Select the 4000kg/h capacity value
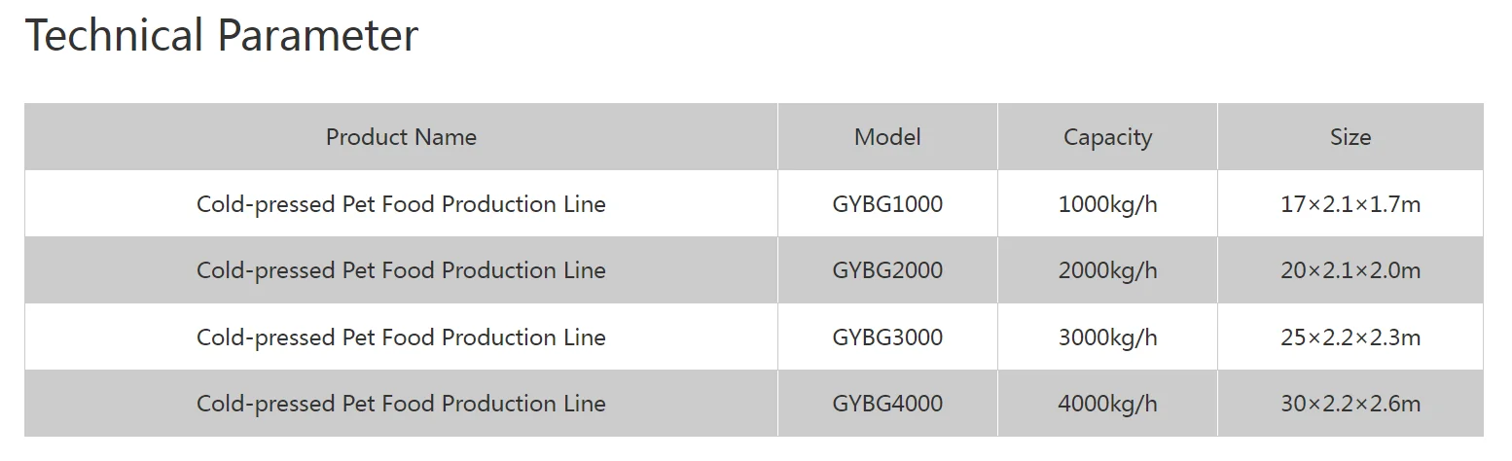The height and width of the screenshot is (461, 1512). click(1107, 404)
